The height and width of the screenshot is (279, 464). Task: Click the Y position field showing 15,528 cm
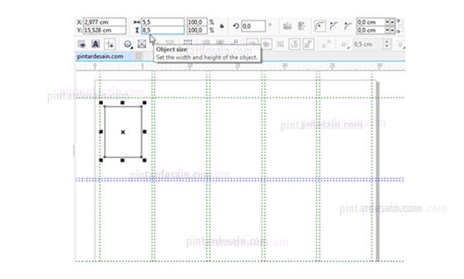[105, 30]
